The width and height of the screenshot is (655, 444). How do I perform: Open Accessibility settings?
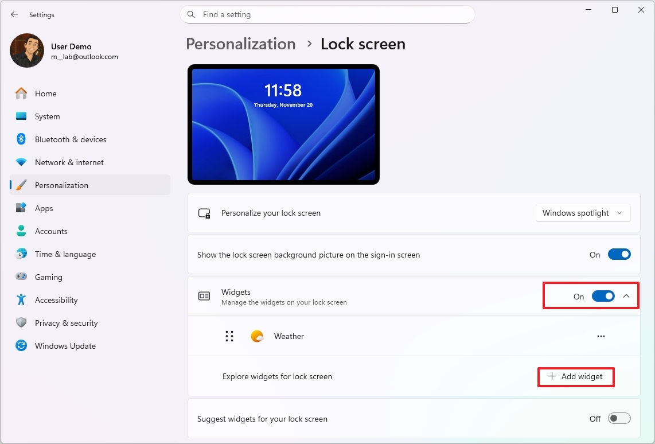point(56,300)
